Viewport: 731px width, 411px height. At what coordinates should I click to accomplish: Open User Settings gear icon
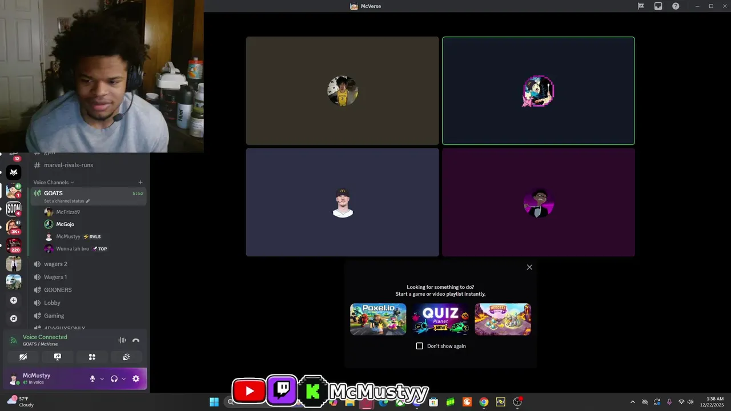coord(136,378)
